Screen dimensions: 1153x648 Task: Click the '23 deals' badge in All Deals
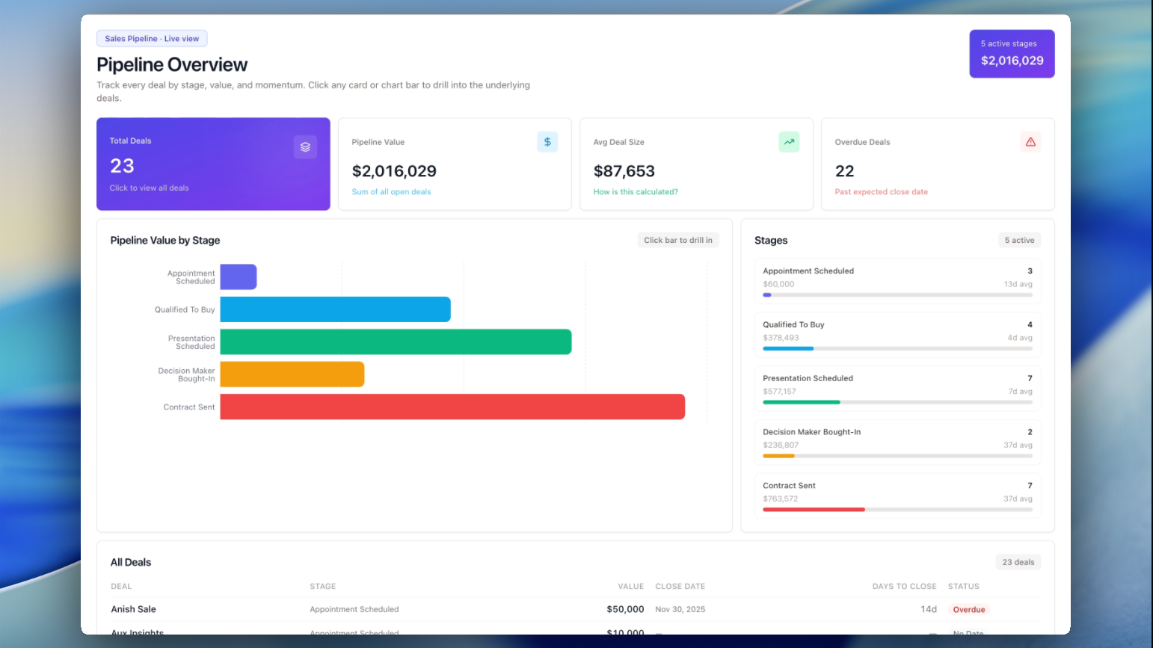pyautogui.click(x=1018, y=563)
